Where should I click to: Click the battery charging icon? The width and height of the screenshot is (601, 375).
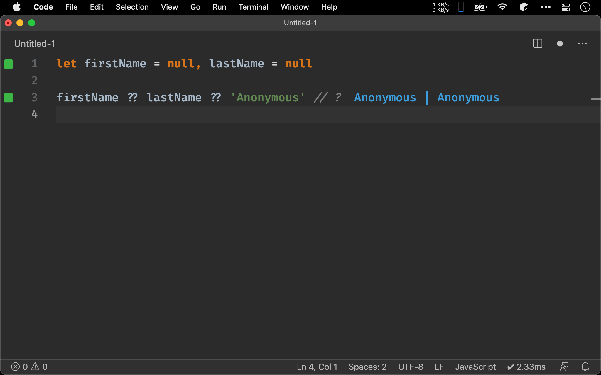tap(481, 6)
